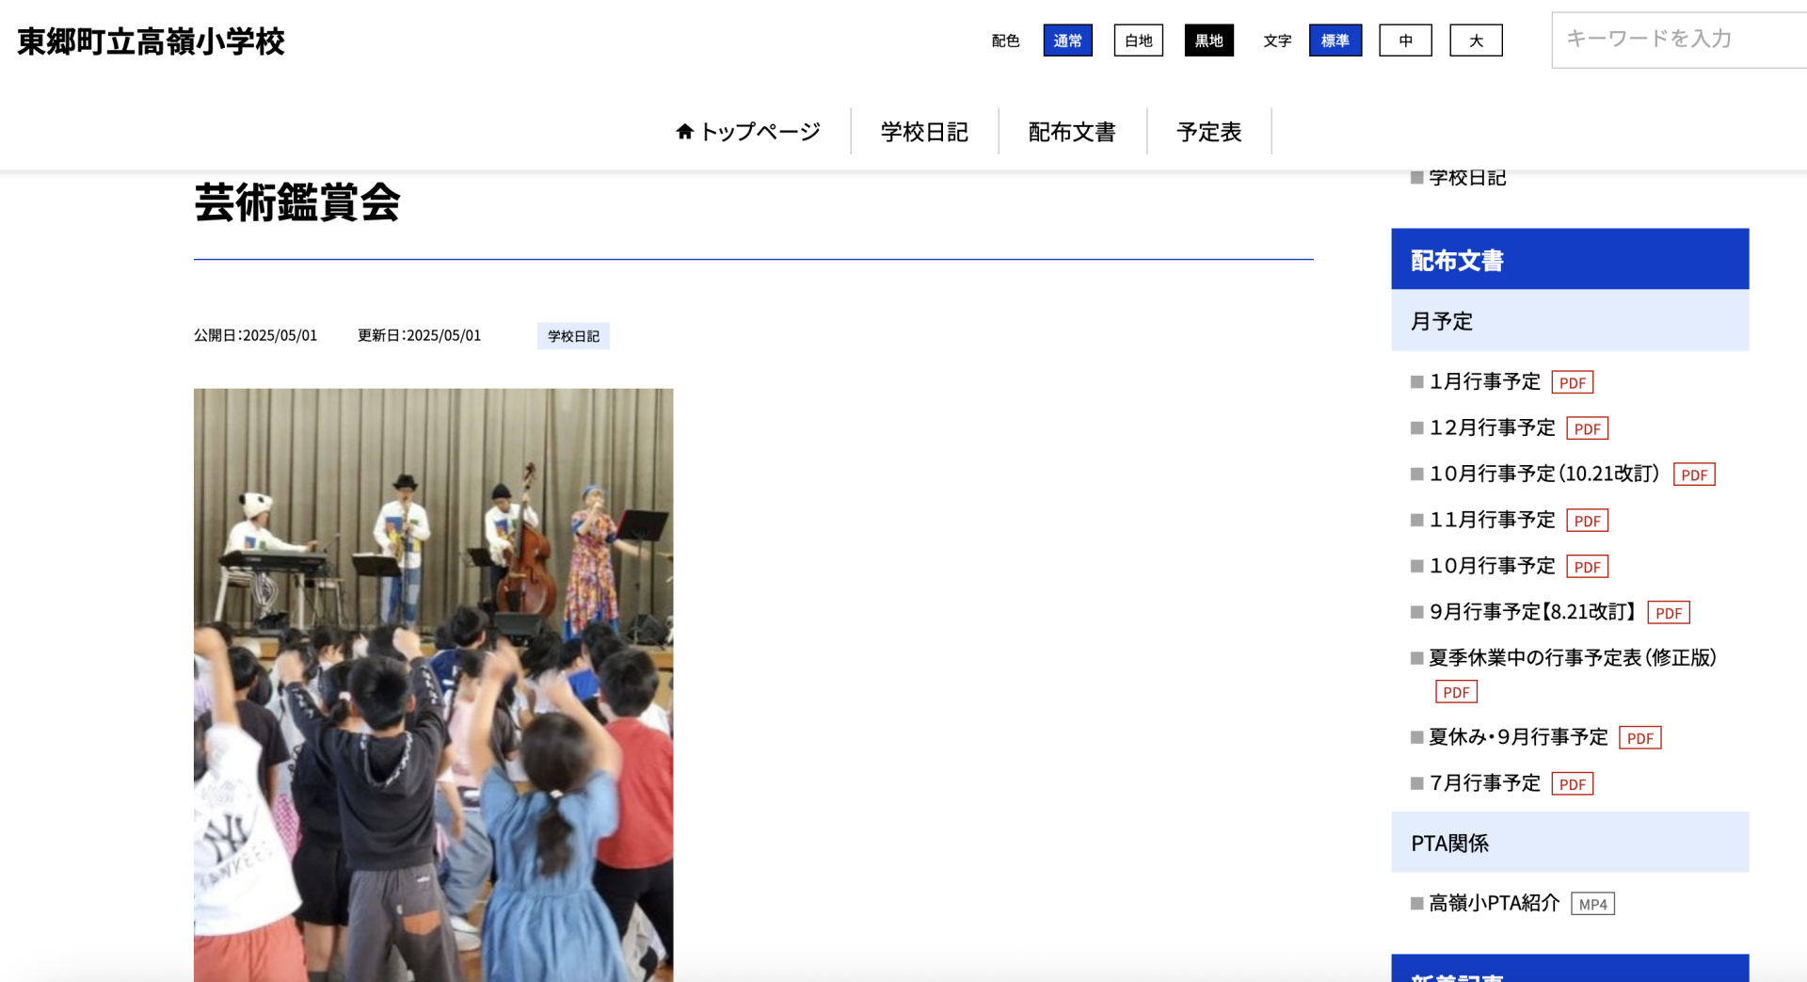Change text size to 中
Screen dimensions: 1807x982
point(1405,40)
